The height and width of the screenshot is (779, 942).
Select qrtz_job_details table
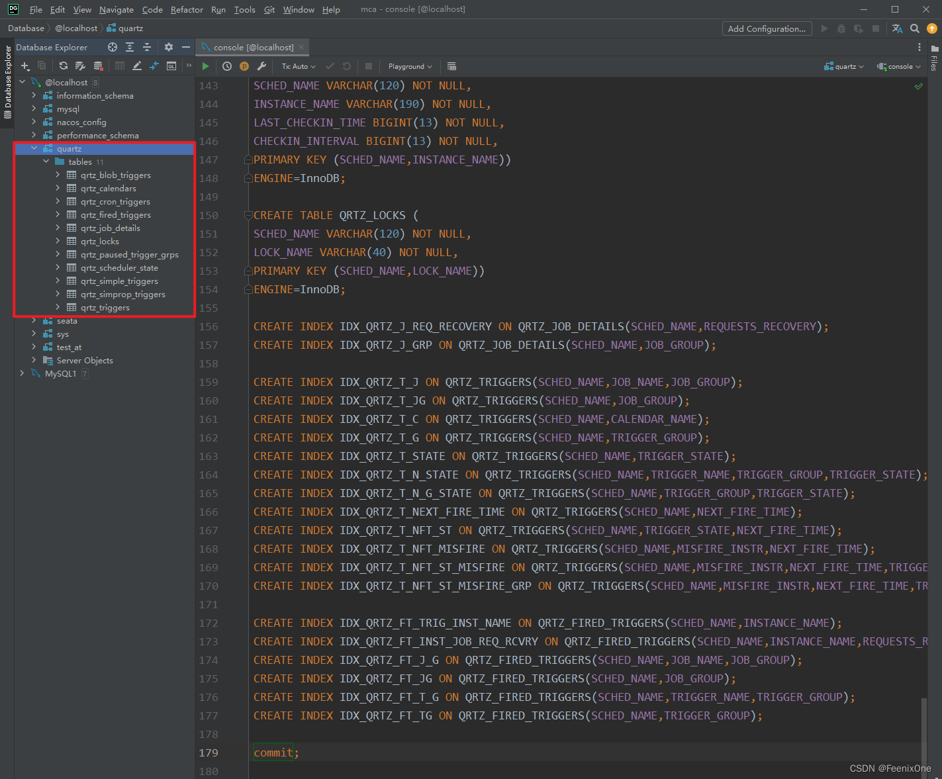(111, 228)
